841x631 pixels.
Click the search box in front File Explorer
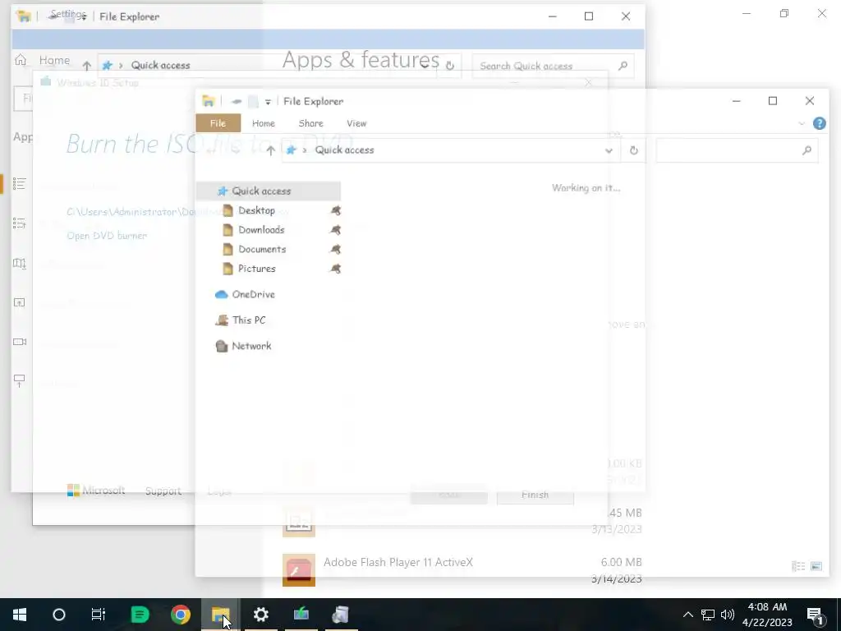[x=737, y=151]
